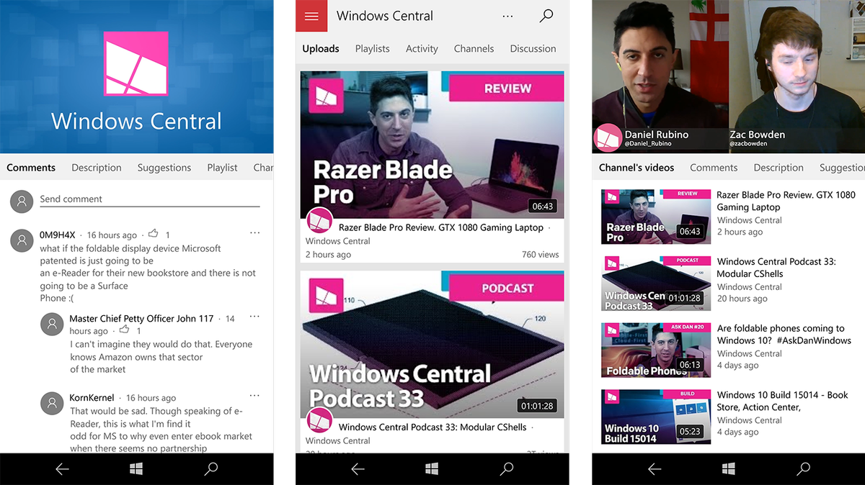Open the Description tab
865x485 pixels.
pyautogui.click(x=96, y=167)
